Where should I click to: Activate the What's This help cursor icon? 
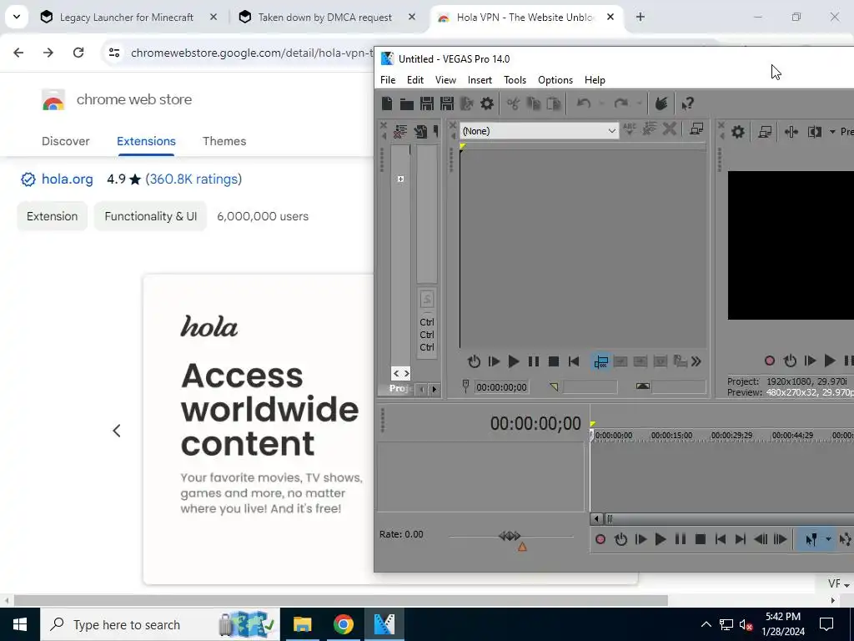pos(688,103)
